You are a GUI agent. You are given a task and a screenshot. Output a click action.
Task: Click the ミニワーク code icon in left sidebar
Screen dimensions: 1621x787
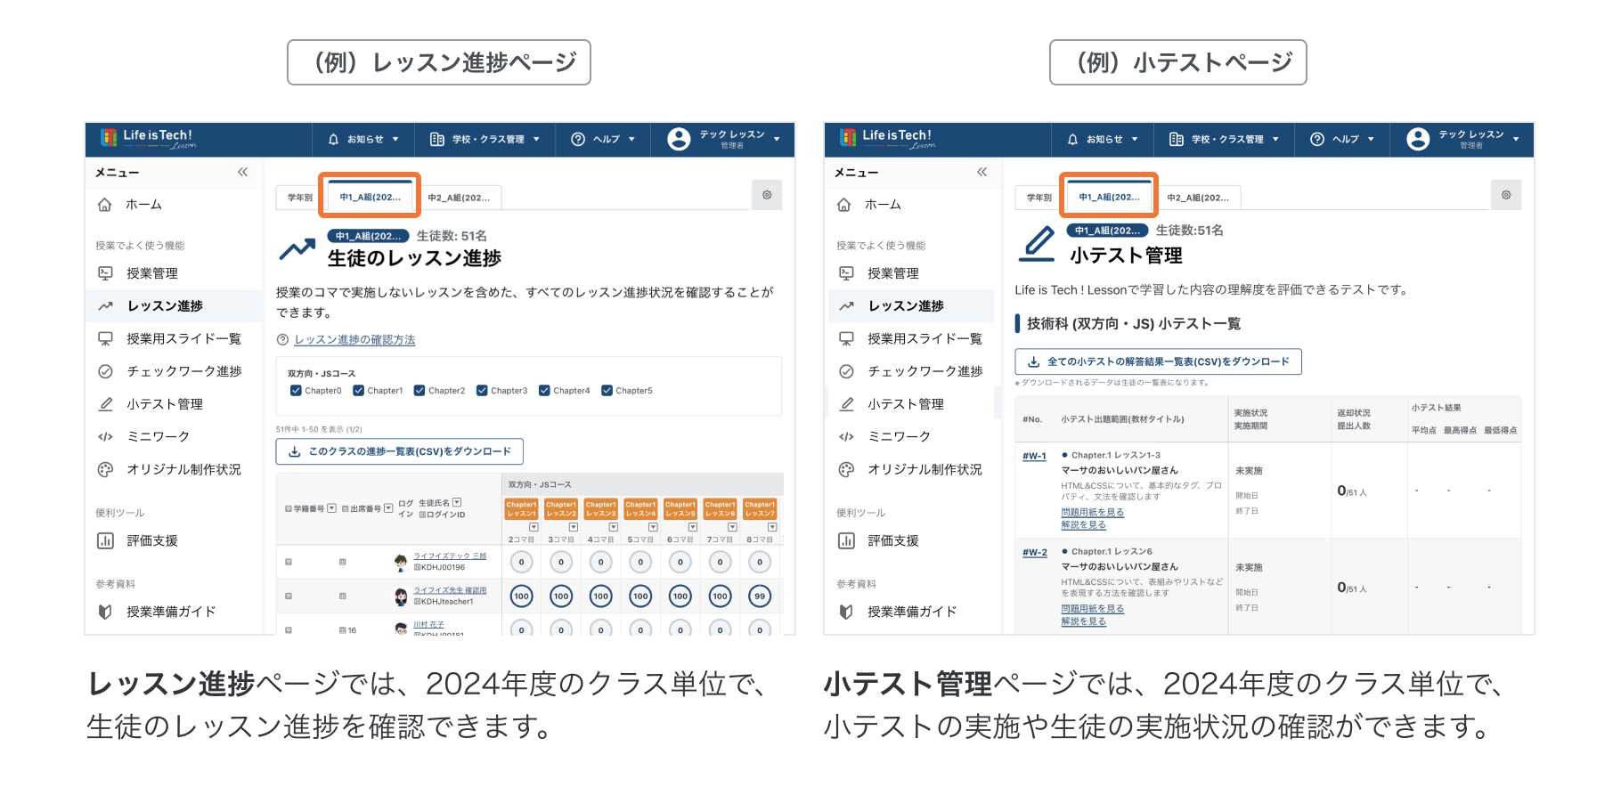coord(105,436)
